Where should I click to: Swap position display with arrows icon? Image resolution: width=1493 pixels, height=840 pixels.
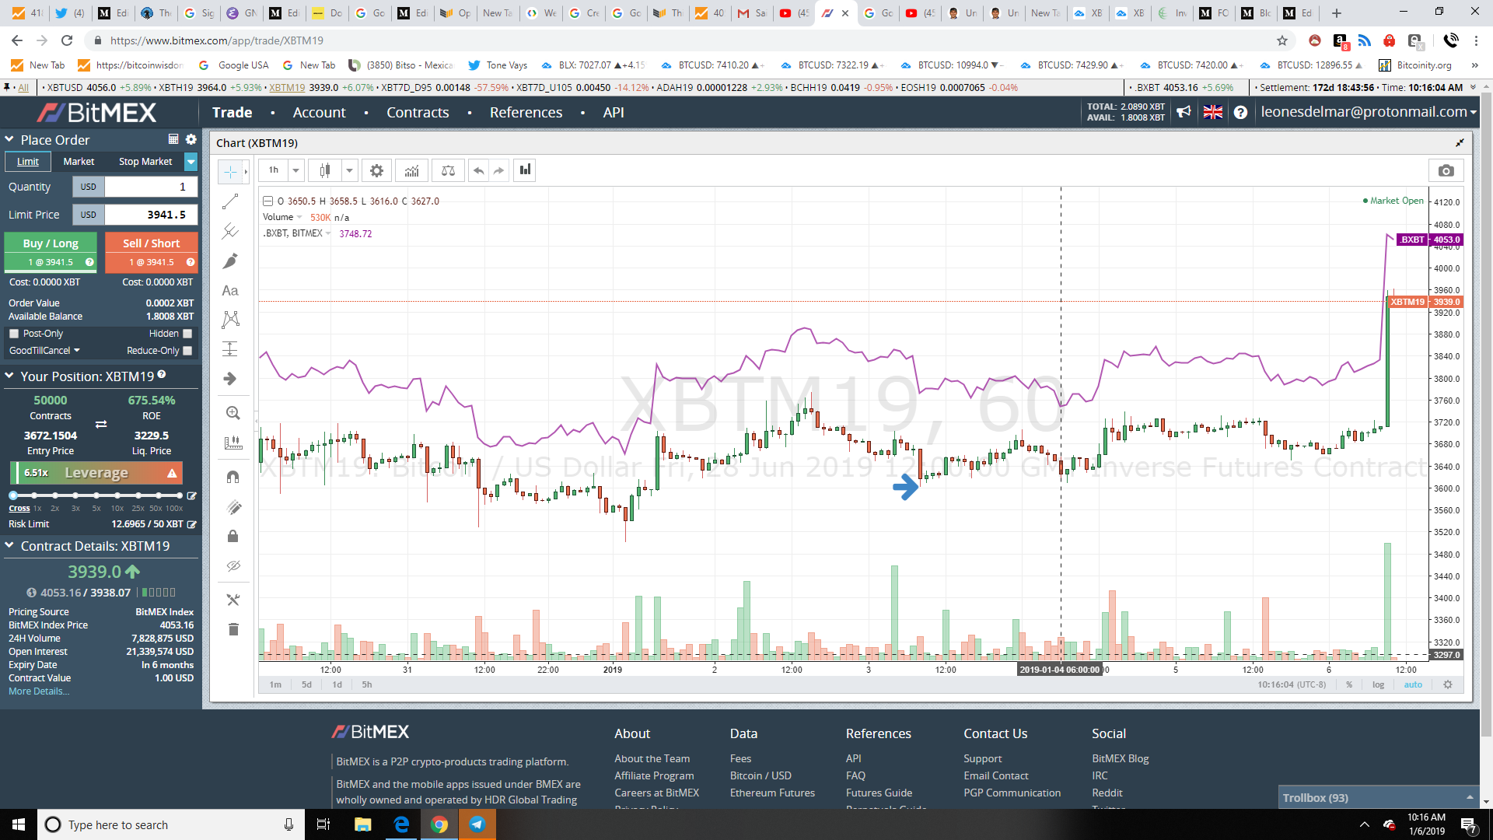coord(101,424)
